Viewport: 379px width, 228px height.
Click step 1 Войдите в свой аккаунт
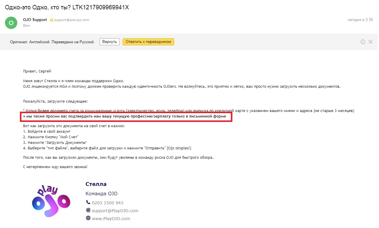click(x=47, y=132)
